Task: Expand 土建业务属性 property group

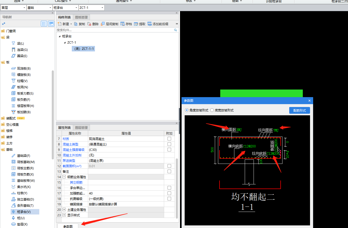Action: click(x=64, y=210)
